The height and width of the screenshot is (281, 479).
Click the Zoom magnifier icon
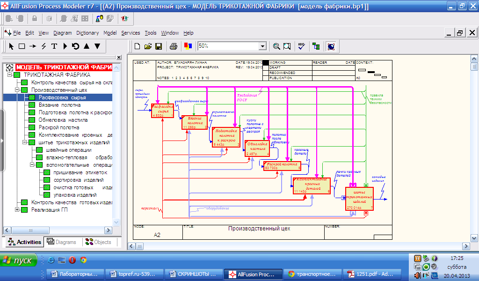tap(276, 46)
